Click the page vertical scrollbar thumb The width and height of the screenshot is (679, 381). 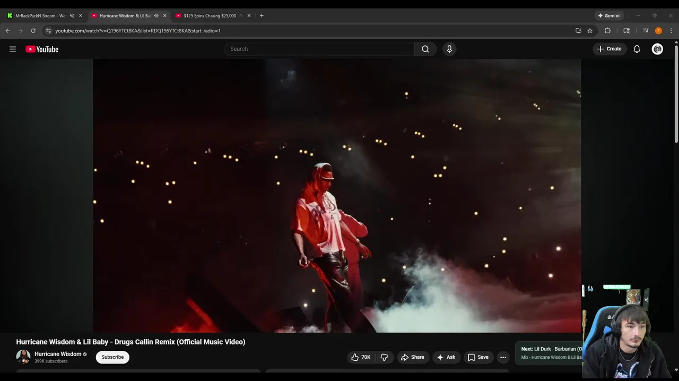click(676, 94)
